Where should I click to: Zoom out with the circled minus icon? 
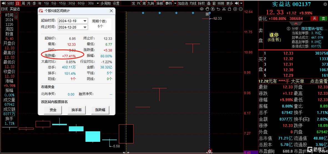[241, 9]
